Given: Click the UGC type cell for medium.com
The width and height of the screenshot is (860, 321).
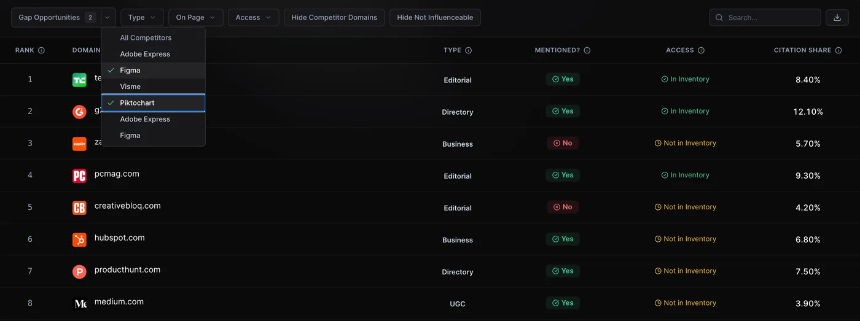Looking at the screenshot, I should 458,304.
